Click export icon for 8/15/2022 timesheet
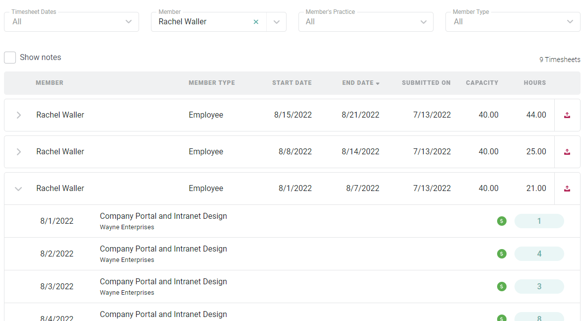Image resolution: width=586 pixels, height=321 pixels. pyautogui.click(x=567, y=115)
